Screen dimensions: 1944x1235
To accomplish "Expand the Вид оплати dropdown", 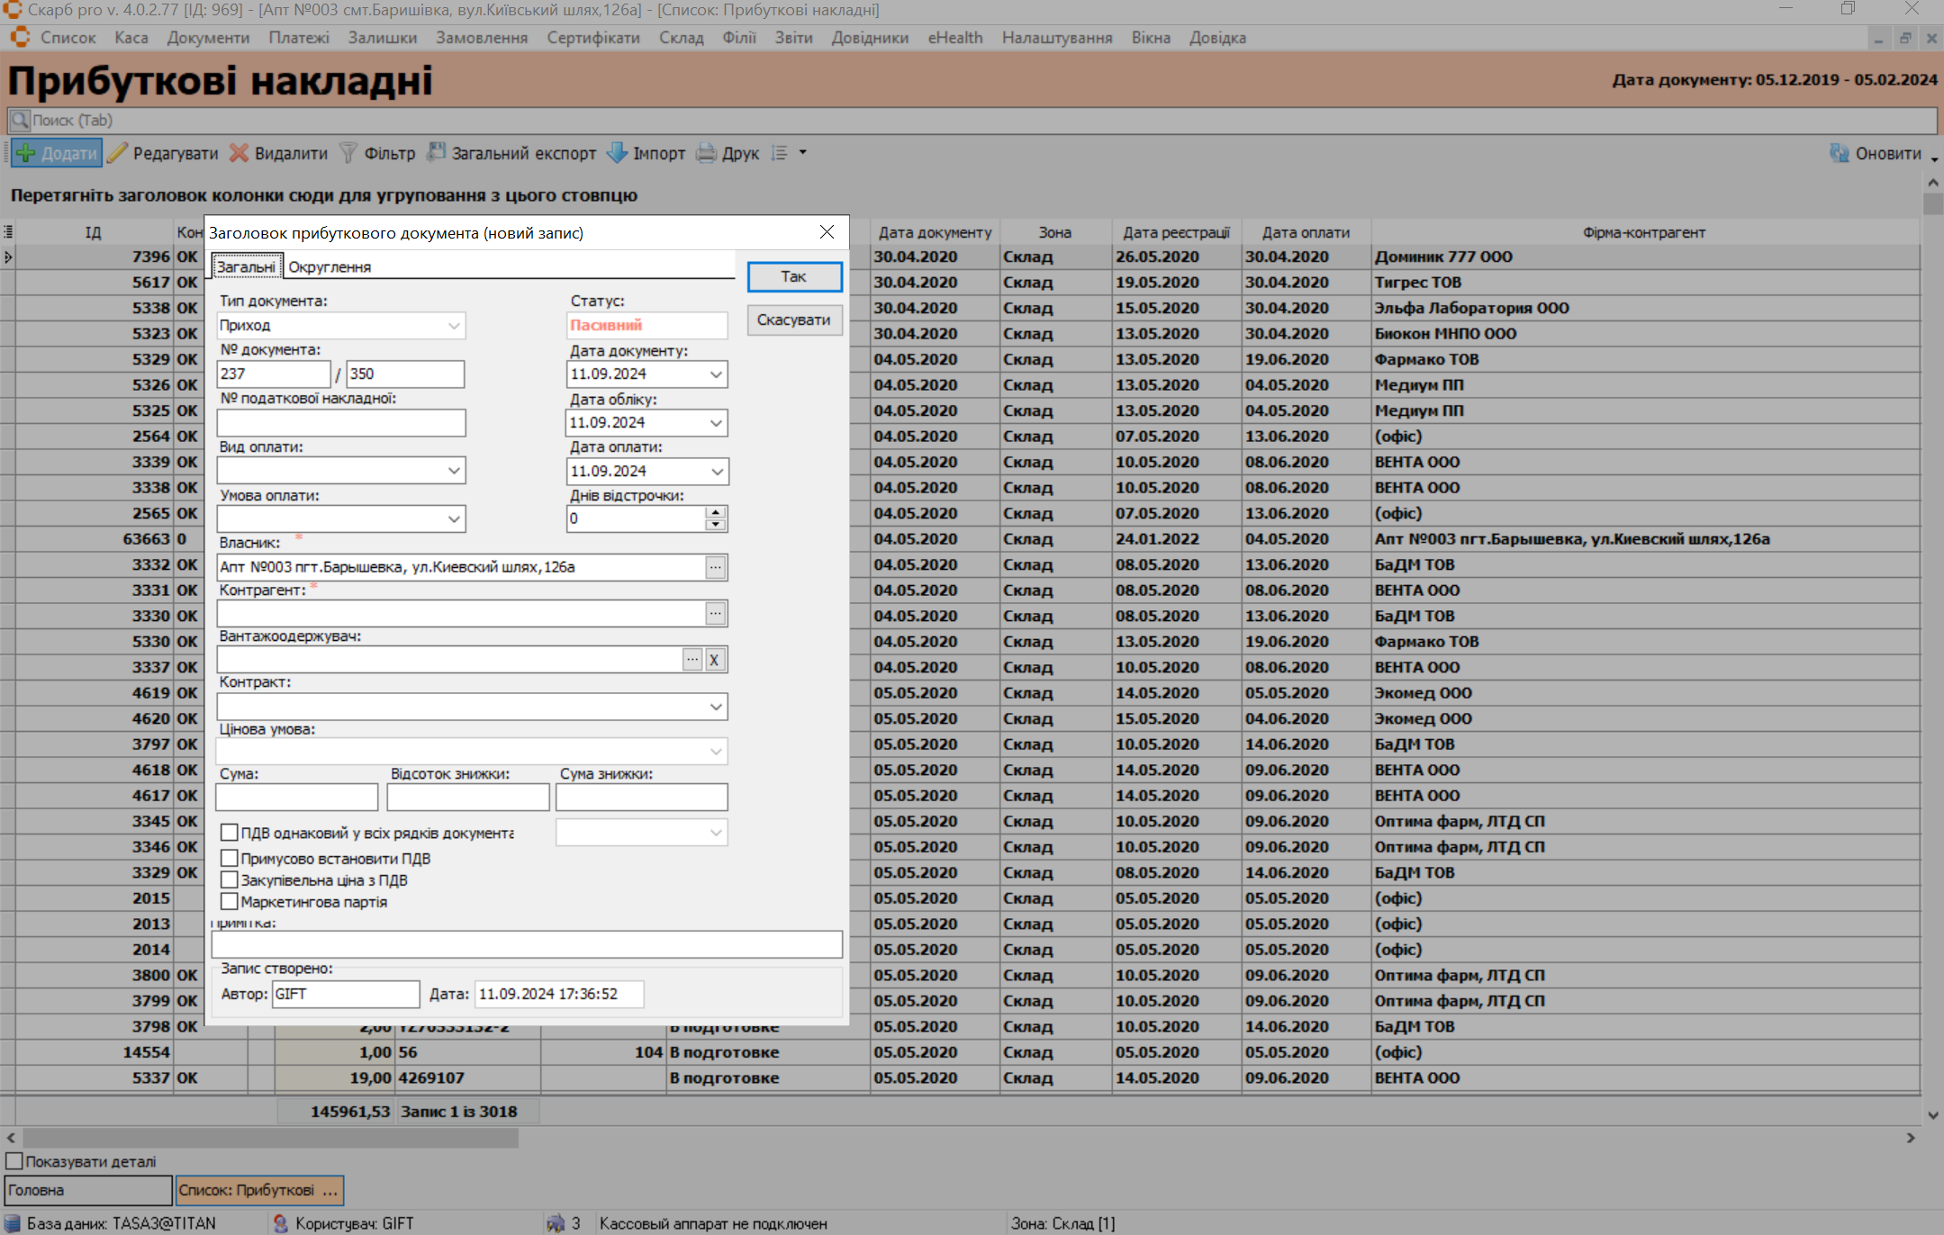I will coord(454,471).
